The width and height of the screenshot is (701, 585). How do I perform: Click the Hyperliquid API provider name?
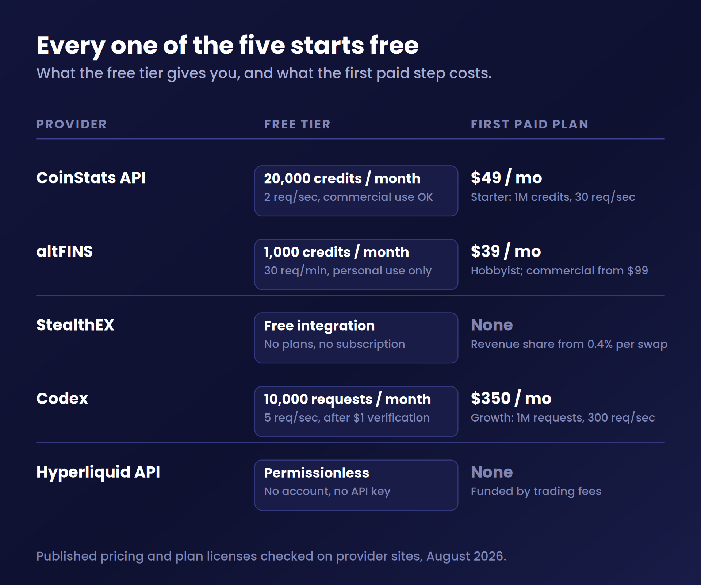coord(98,472)
